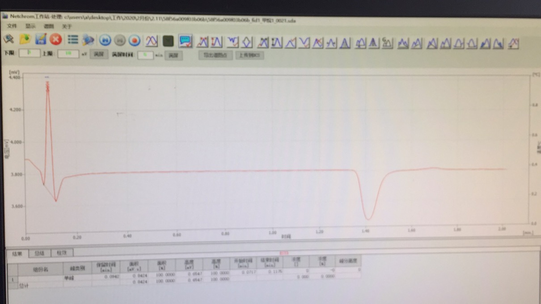Toggle the dark green square icon
Image resolution: width=541 pixels, height=304 pixels.
pyautogui.click(x=168, y=41)
